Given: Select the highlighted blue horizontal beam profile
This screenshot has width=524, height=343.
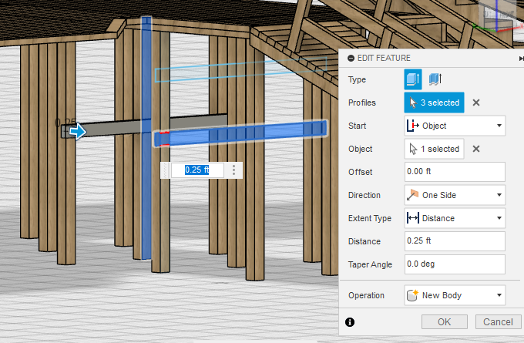Looking at the screenshot, I should click(x=240, y=133).
